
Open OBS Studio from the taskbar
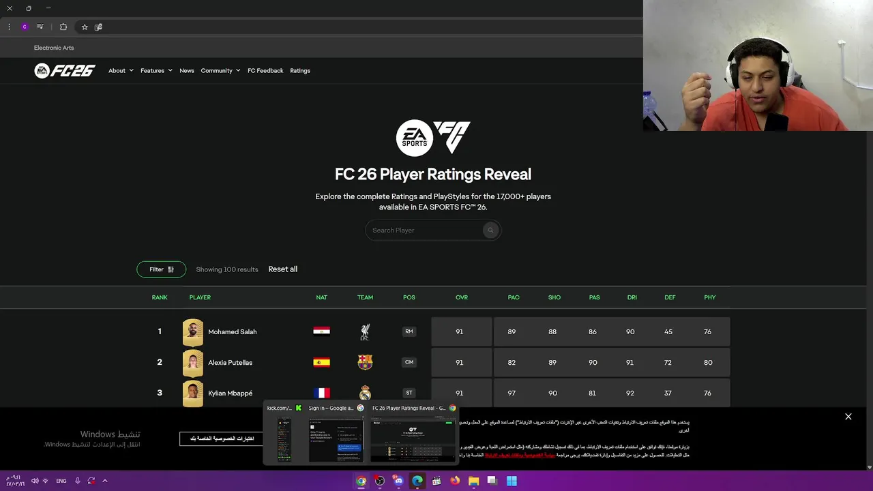[x=380, y=481]
